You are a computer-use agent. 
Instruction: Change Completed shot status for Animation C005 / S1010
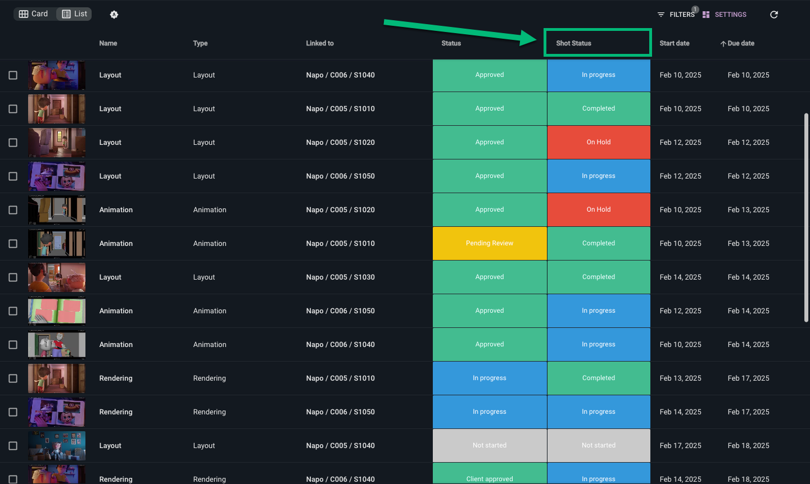599,244
